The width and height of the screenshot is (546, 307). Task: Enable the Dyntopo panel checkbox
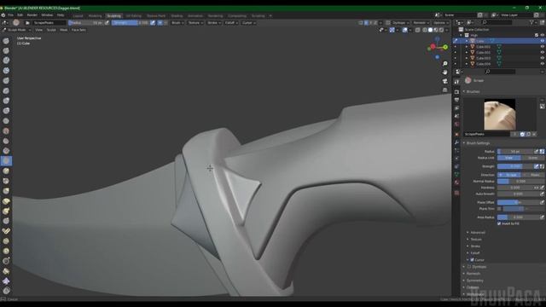pyautogui.click(x=469, y=267)
